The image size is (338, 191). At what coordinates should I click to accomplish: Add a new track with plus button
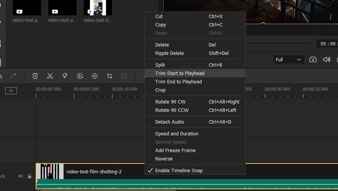[11, 91]
